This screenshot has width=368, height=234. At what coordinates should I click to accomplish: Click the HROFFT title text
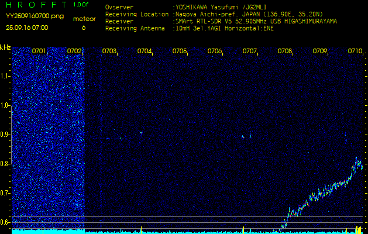[x=36, y=5]
